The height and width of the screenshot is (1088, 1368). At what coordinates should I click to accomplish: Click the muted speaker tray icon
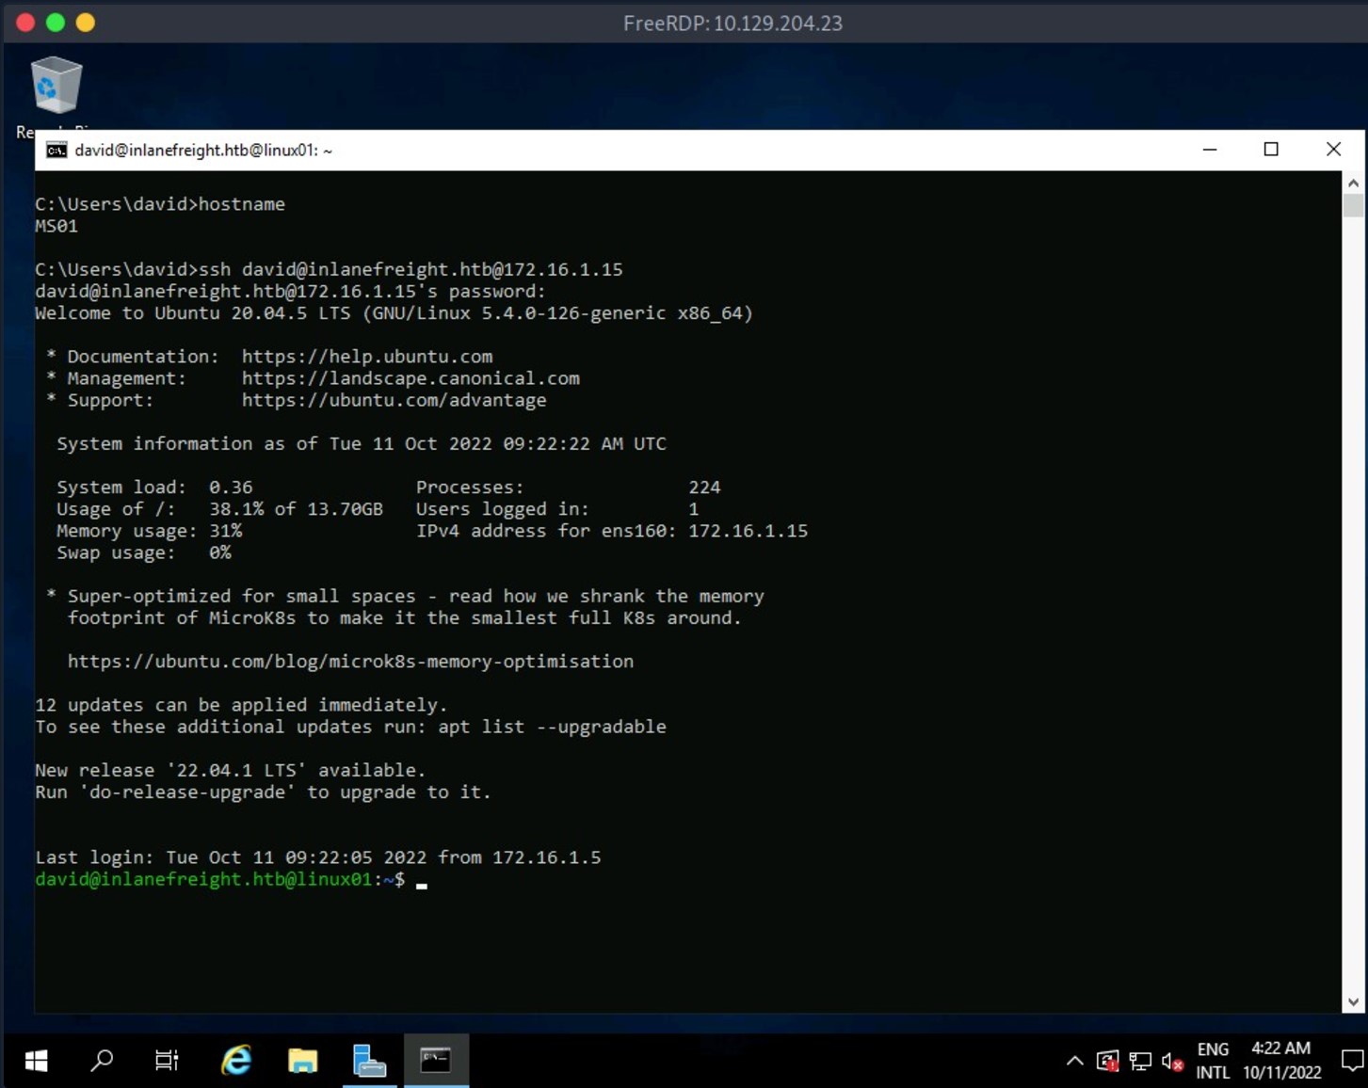pos(1172,1062)
